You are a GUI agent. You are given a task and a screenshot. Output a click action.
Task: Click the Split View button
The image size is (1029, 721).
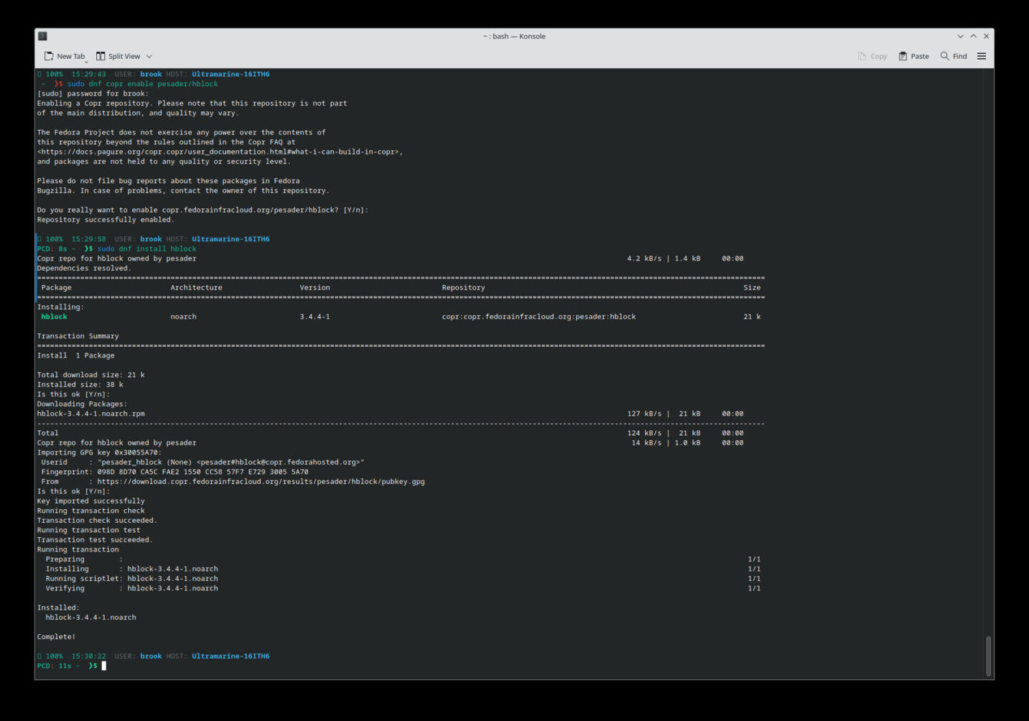click(118, 56)
